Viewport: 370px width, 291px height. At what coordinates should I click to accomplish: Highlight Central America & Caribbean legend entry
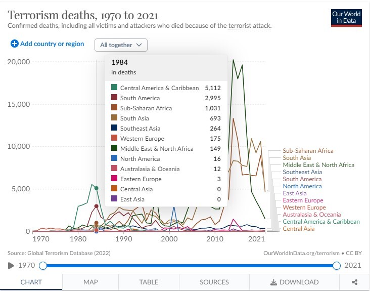coord(321,222)
